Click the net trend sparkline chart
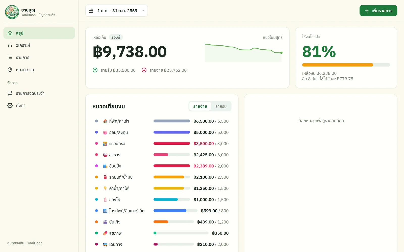Screen dimensions: 404x252 (x=244, y=53)
